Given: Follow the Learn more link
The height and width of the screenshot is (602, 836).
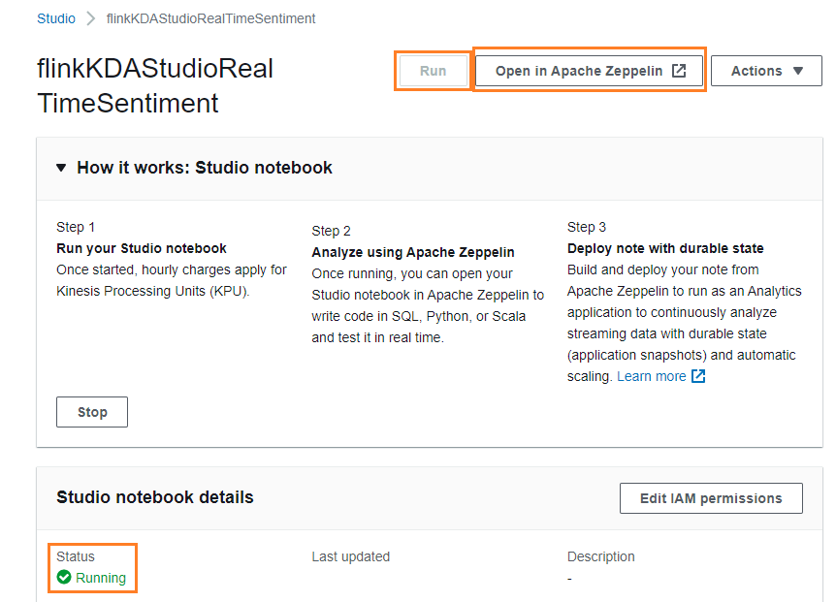Looking at the screenshot, I should point(652,377).
